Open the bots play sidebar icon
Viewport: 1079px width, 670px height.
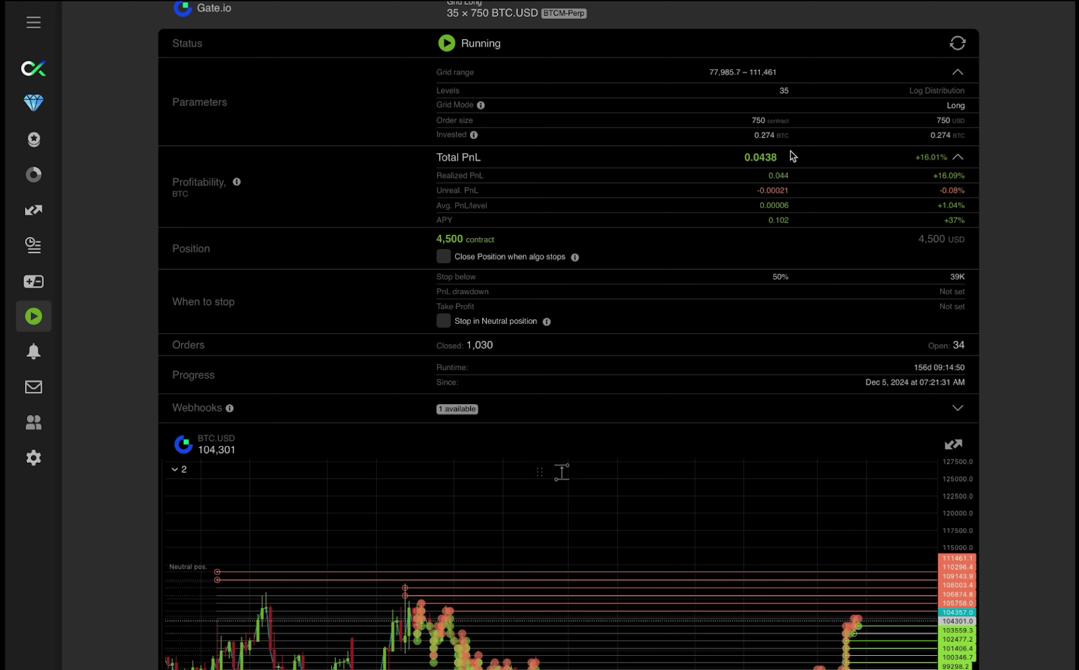[x=33, y=316]
